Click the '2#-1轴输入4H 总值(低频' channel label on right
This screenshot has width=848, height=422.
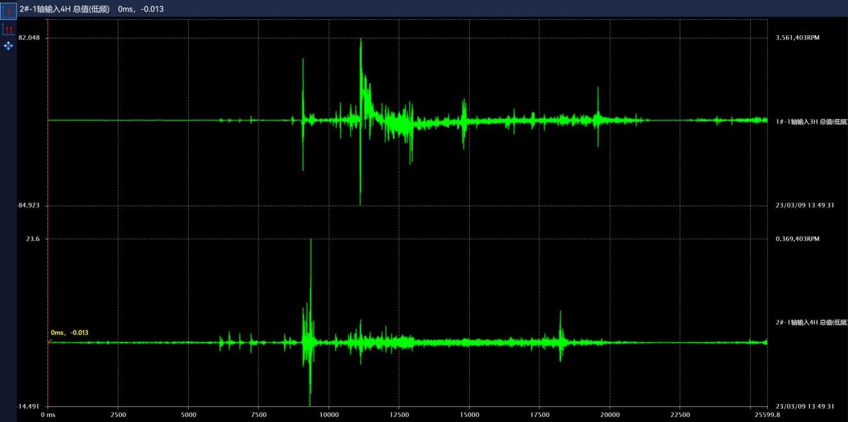[812, 322]
